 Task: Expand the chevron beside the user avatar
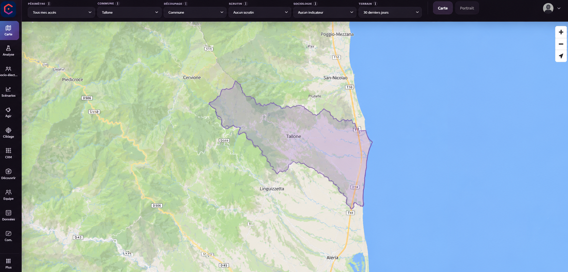[559, 8]
